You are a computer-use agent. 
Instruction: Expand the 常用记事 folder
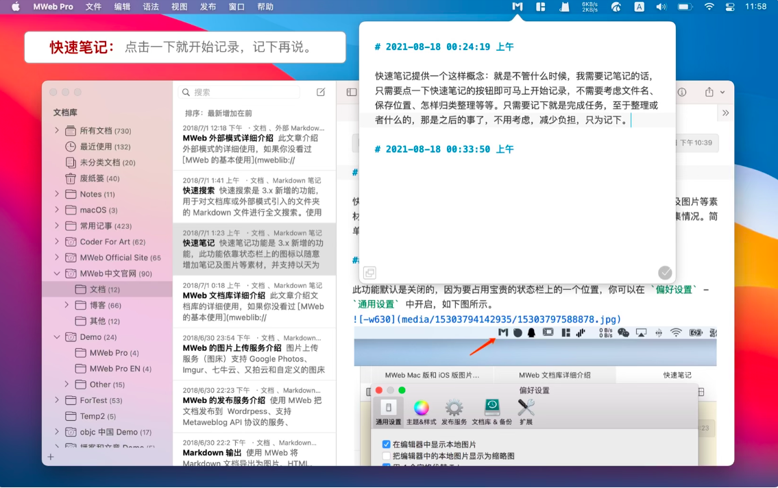click(57, 225)
